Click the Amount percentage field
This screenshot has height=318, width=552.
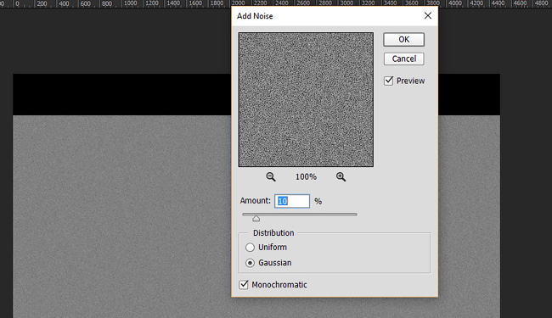coord(292,201)
